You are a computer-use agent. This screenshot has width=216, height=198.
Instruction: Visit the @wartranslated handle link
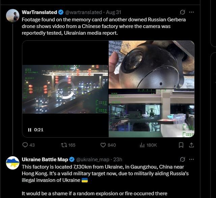tap(83, 12)
